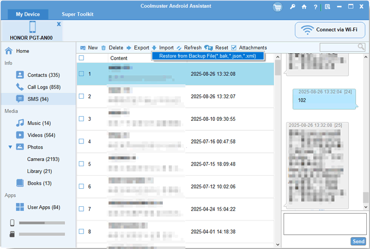The height and width of the screenshot is (249, 370).
Task: Open the shopping cart purchase icon
Action: [277, 7]
